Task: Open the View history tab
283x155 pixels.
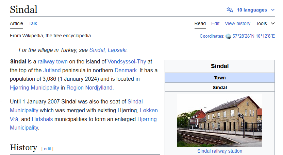Action: click(237, 23)
